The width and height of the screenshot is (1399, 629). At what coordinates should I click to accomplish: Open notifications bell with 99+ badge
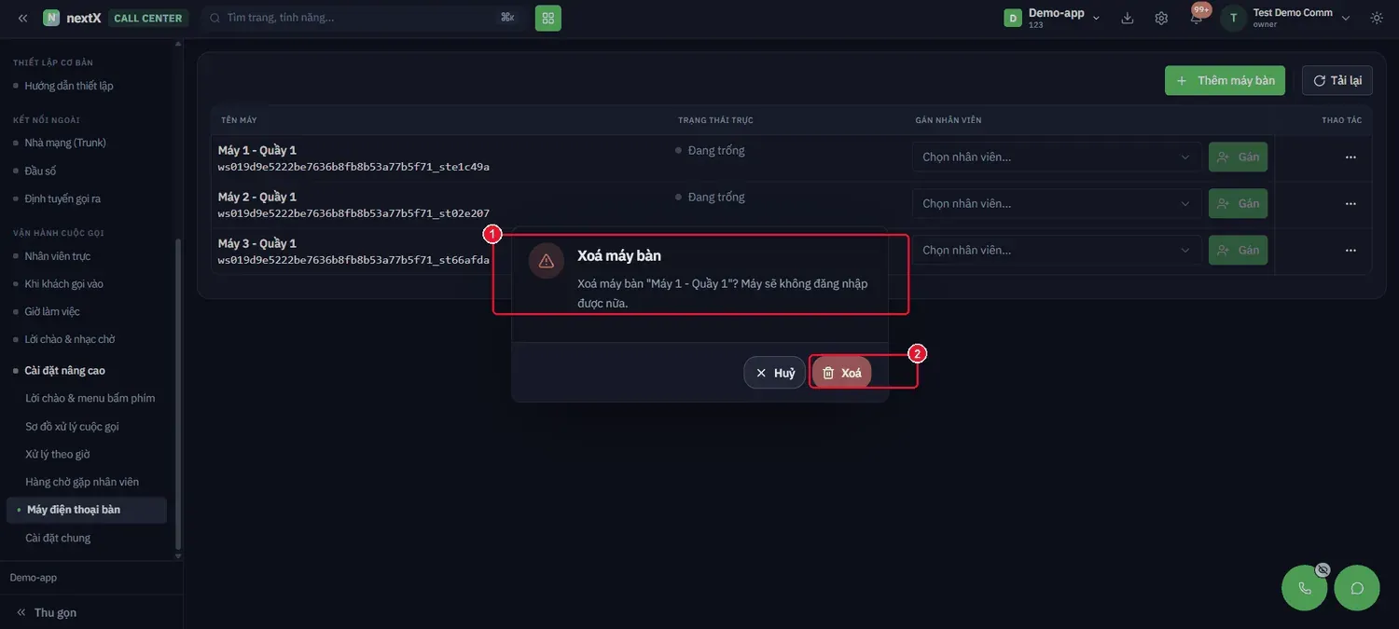tap(1197, 18)
